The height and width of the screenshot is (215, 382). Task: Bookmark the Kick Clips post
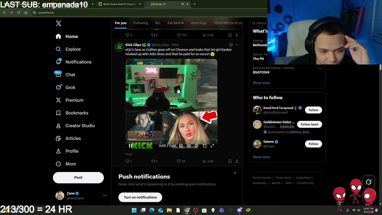[230, 161]
